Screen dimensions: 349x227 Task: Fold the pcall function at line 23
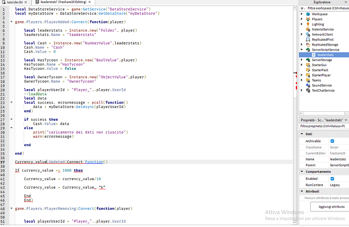[11, 103]
